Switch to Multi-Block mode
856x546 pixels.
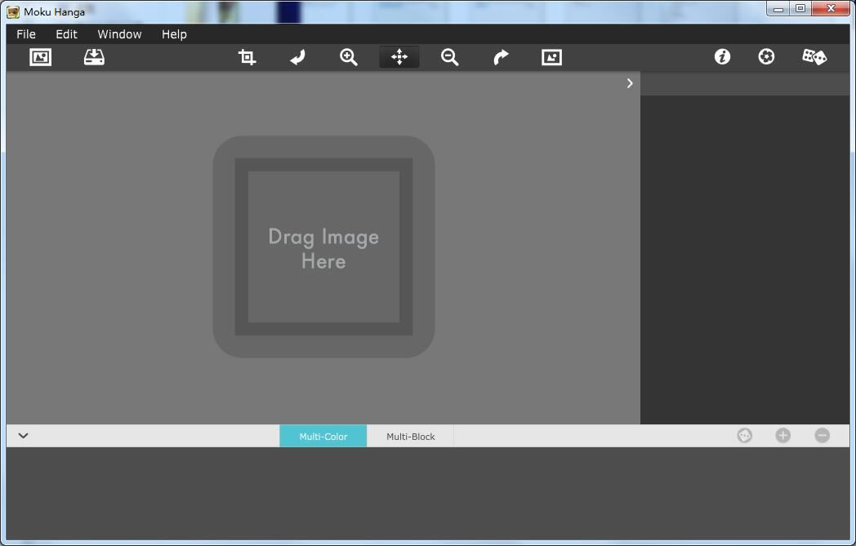(409, 435)
